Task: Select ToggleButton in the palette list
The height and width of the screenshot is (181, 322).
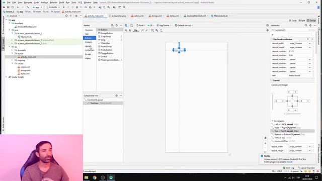Action: coord(107,53)
